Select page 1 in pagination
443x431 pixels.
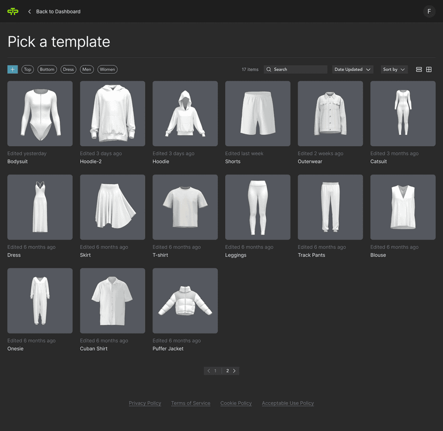(216, 370)
